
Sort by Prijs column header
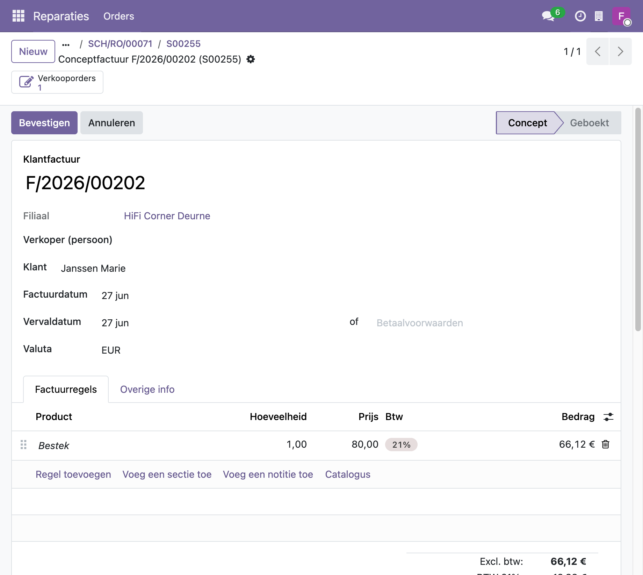click(368, 417)
